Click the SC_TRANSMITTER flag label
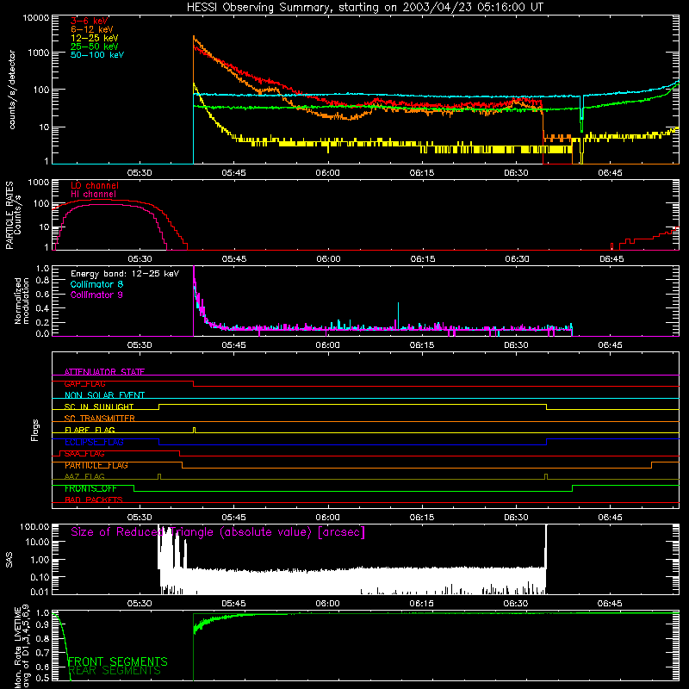The width and height of the screenshot is (689, 689). [x=100, y=419]
